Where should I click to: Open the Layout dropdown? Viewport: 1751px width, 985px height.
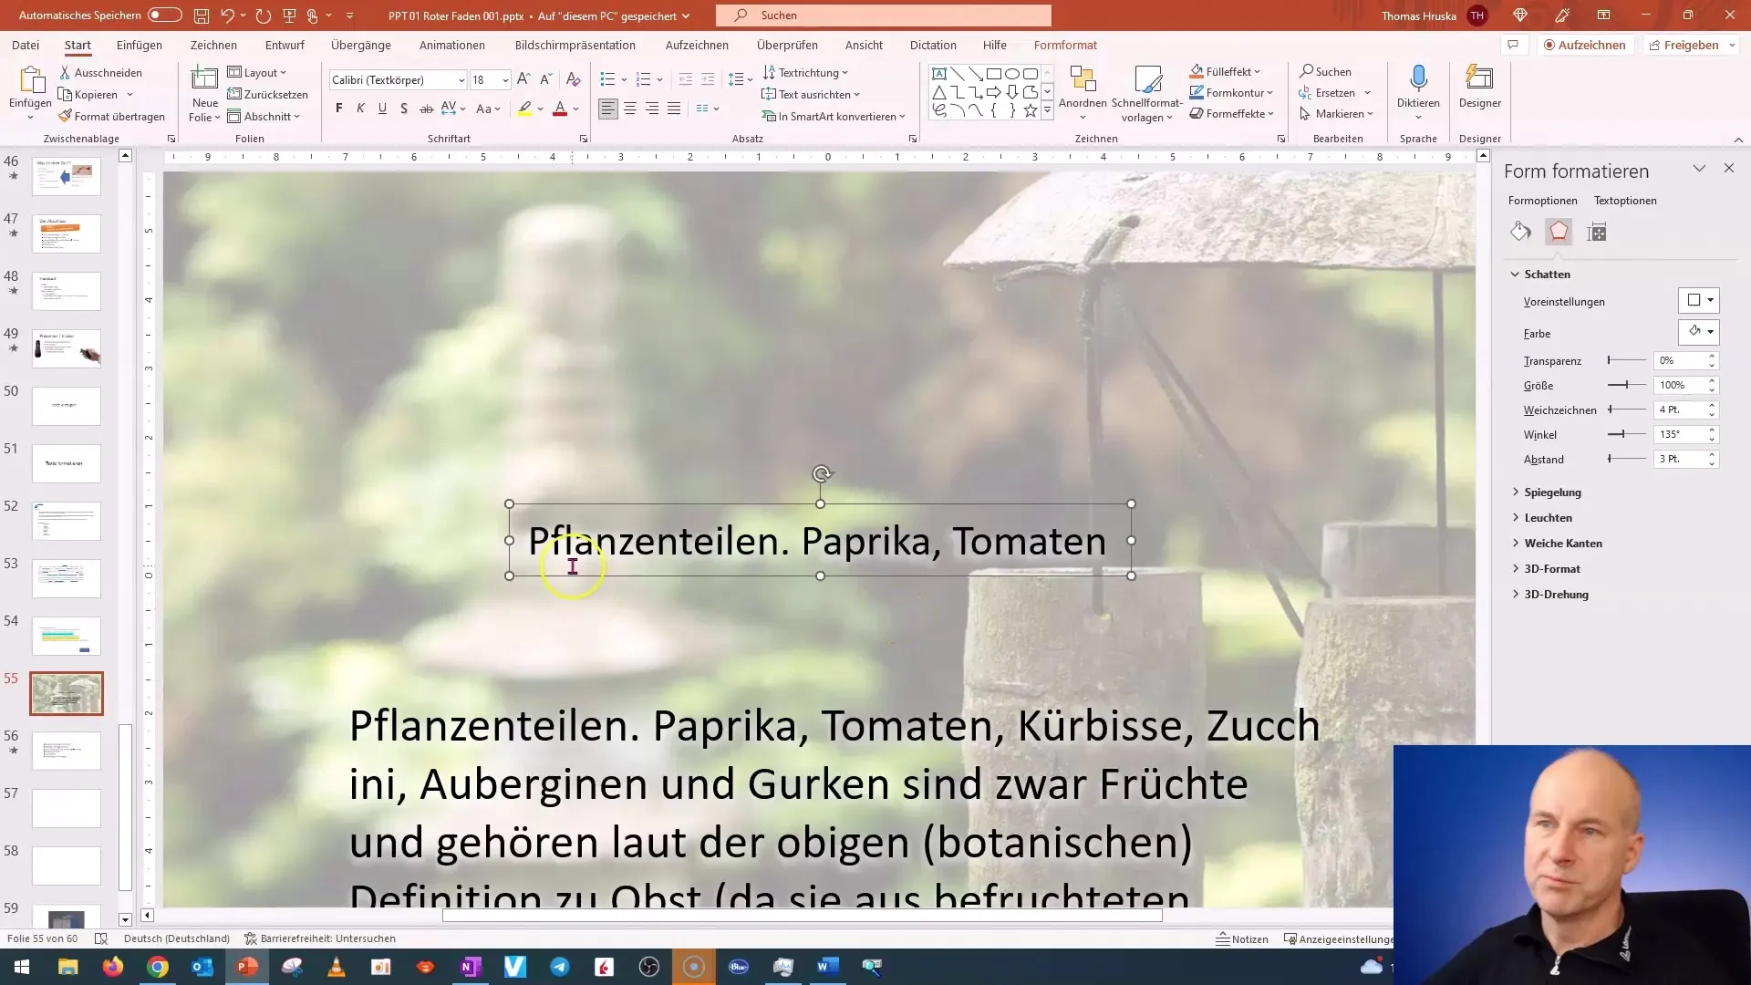pos(257,72)
